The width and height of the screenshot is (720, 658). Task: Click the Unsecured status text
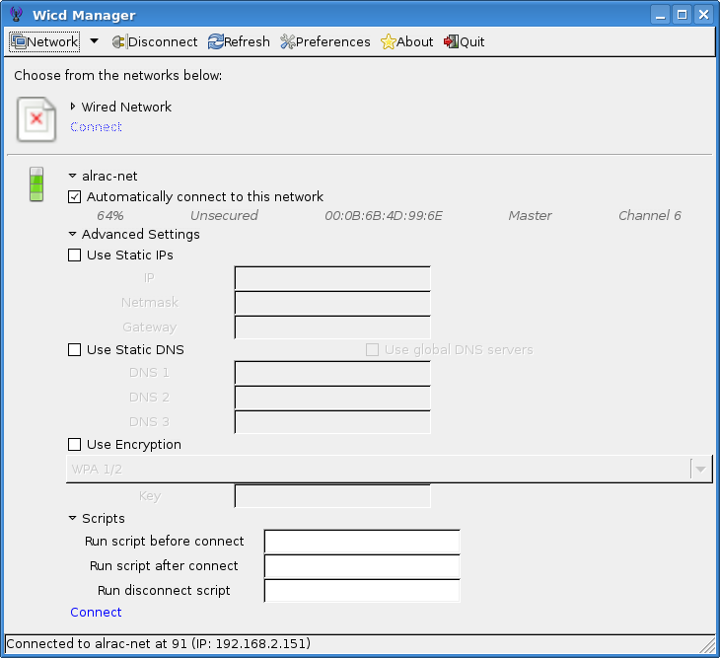click(x=224, y=215)
